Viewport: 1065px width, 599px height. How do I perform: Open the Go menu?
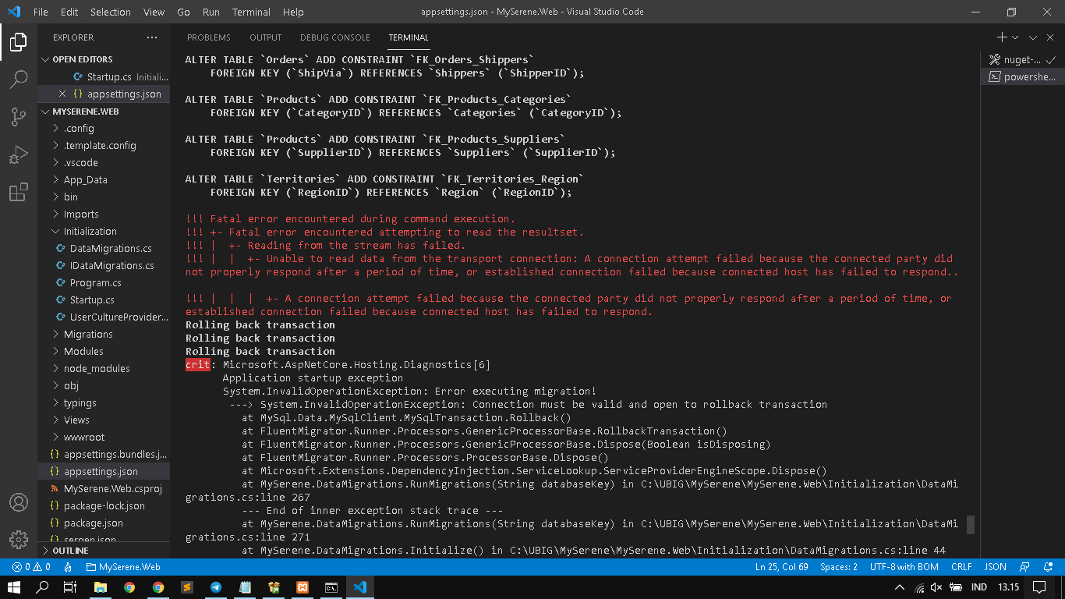[183, 12]
